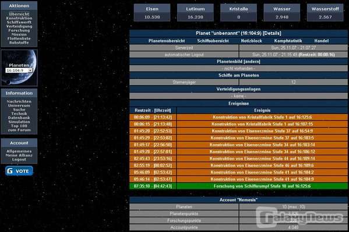Select event Eisenerzmine Stufe 44 auf 16:109:14
This screenshot has width=349, height=232.
pos(262,158)
